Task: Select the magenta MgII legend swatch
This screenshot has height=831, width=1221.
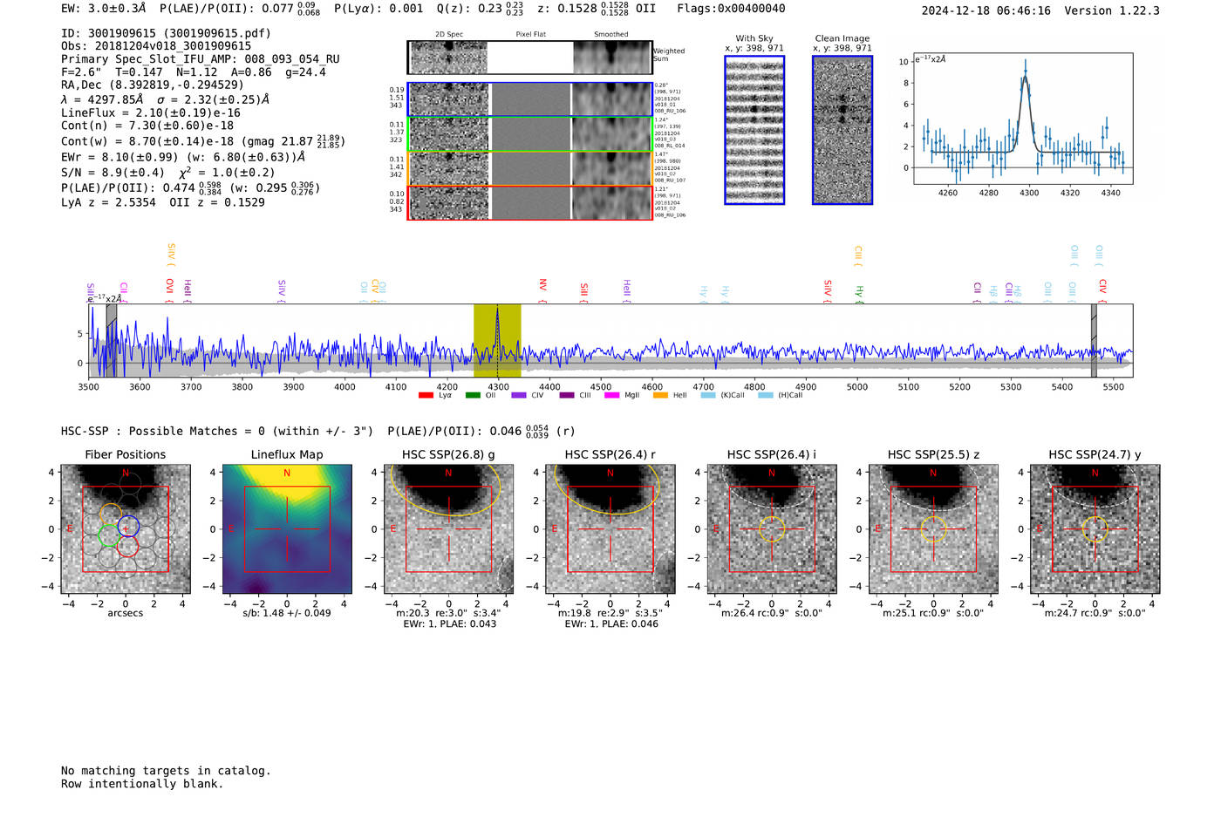Action: 611,396
